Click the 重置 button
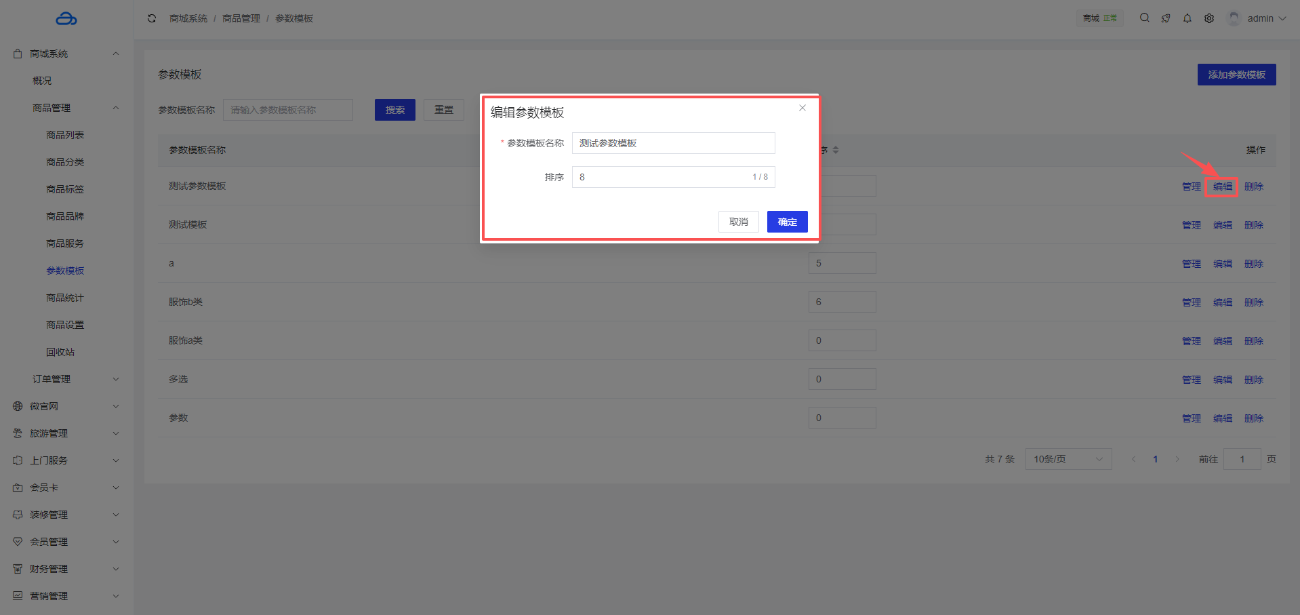This screenshot has height=615, width=1300. coord(444,110)
